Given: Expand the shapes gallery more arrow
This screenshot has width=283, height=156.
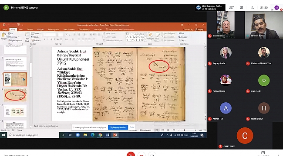Looking at the screenshot, I should click(145, 40).
